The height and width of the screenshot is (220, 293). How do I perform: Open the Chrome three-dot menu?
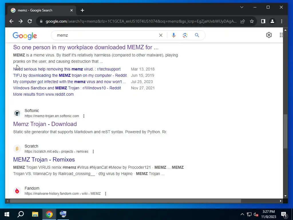click(282, 21)
